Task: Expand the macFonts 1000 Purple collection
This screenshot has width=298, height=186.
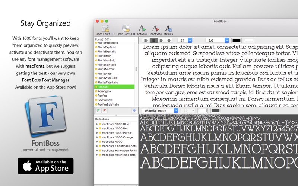Action: pyautogui.click(x=97, y=133)
